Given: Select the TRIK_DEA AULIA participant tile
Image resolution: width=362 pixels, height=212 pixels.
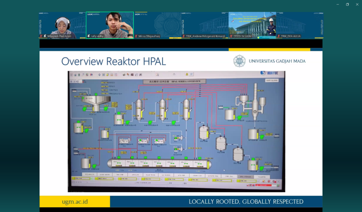Looking at the screenshot, I should pyautogui.click(x=300, y=25).
